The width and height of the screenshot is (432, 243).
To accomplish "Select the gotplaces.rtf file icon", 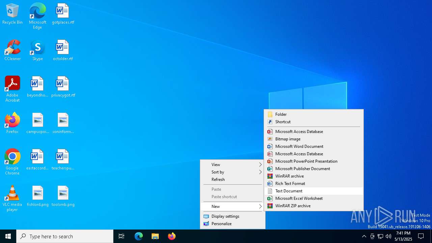I will point(63,14).
